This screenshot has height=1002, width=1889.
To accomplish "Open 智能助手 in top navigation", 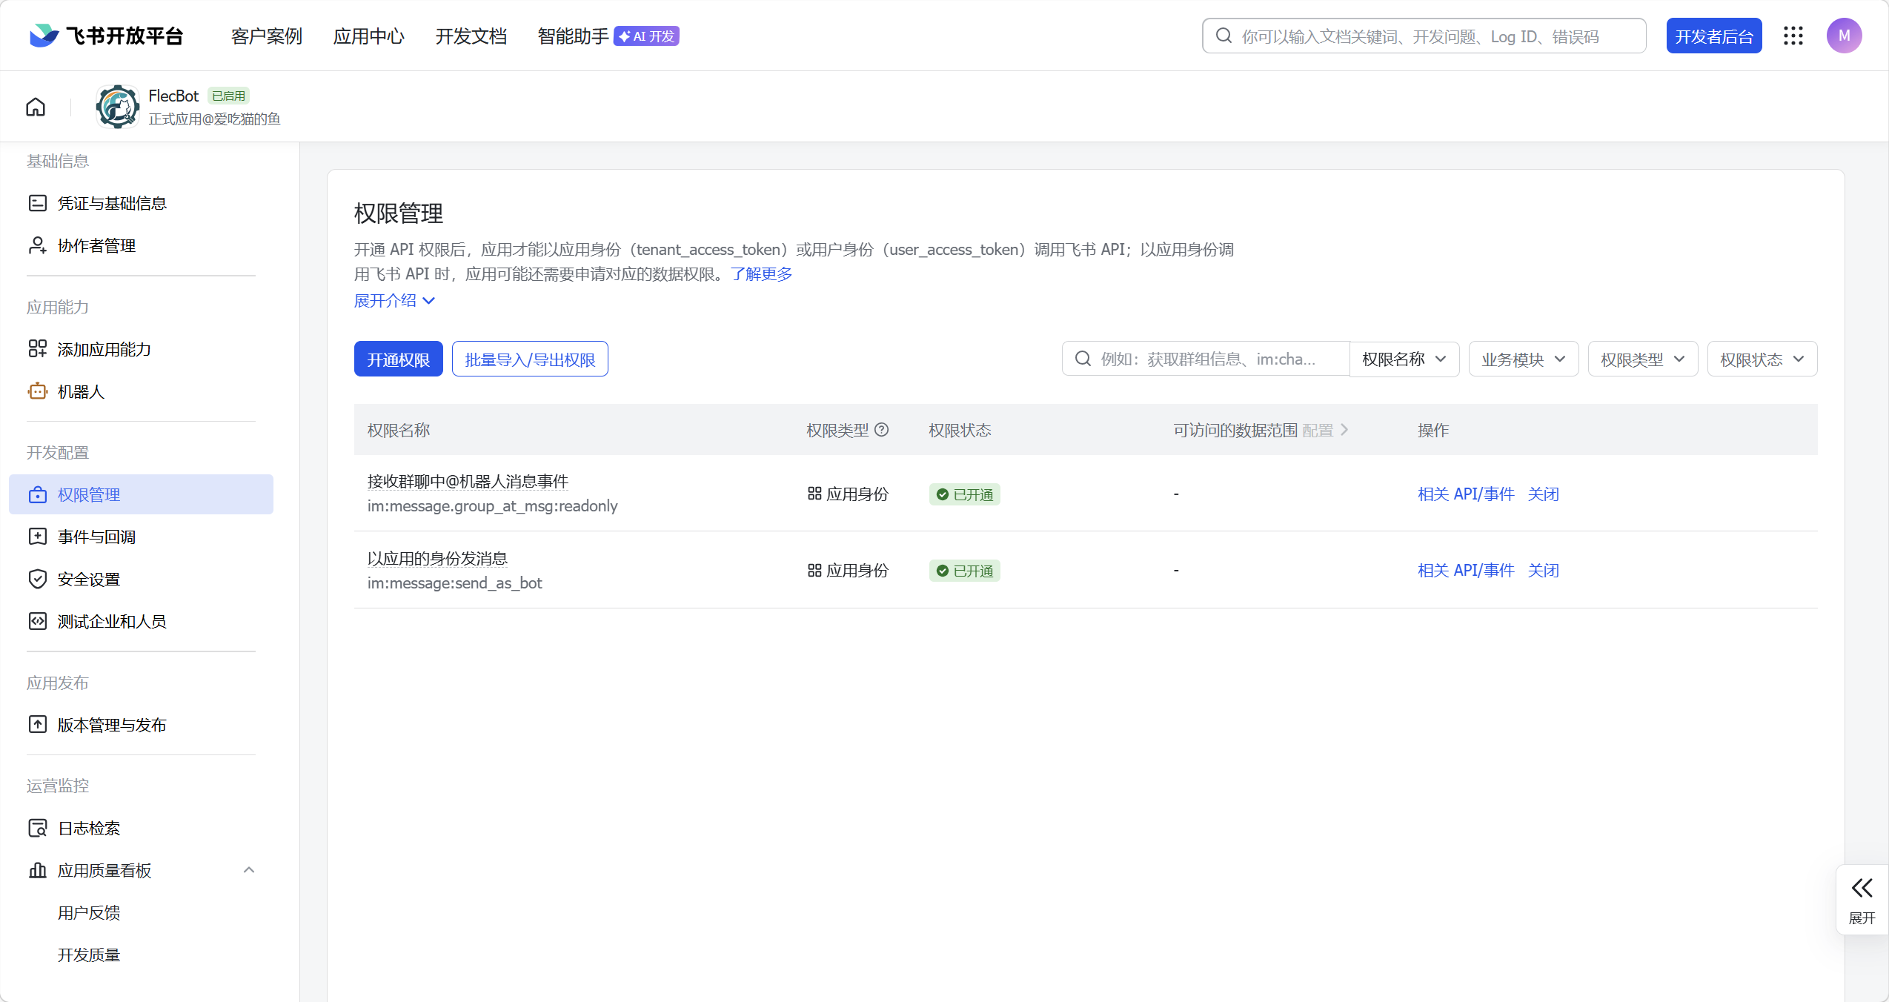I will tap(573, 36).
